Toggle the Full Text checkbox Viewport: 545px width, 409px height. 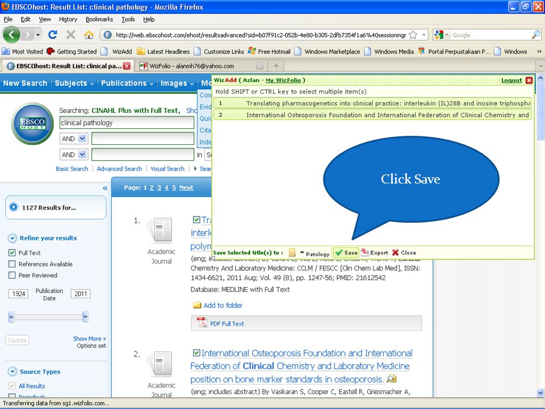click(x=12, y=253)
